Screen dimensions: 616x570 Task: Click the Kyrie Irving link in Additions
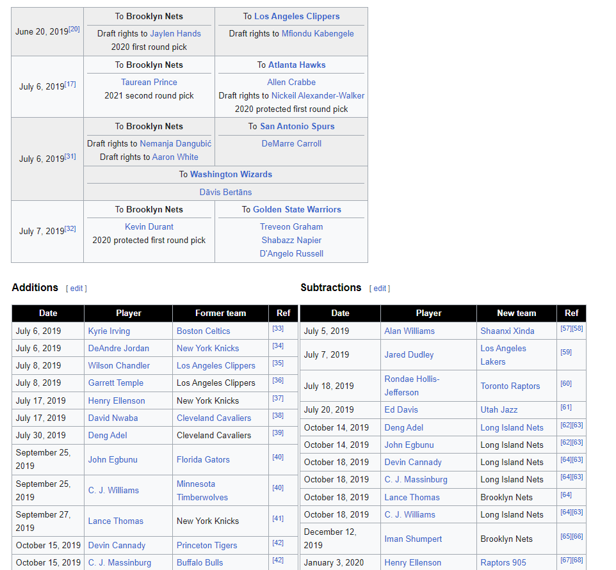tap(109, 331)
